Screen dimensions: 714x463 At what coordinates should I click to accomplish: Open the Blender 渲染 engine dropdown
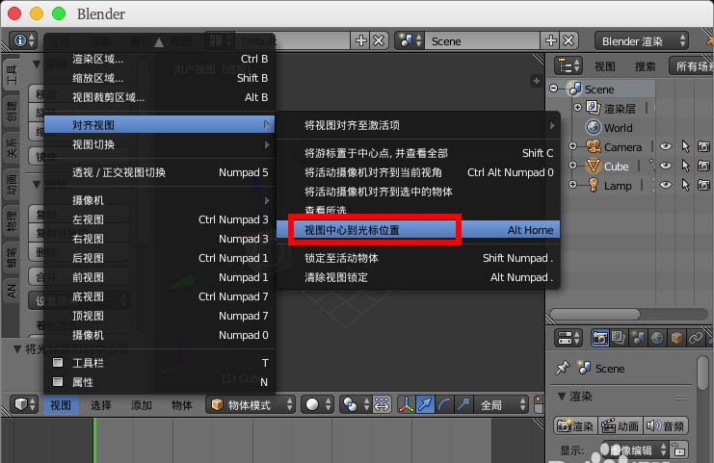click(x=642, y=40)
